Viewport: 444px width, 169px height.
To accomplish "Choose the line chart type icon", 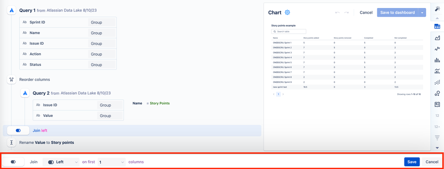I will 437,49.
